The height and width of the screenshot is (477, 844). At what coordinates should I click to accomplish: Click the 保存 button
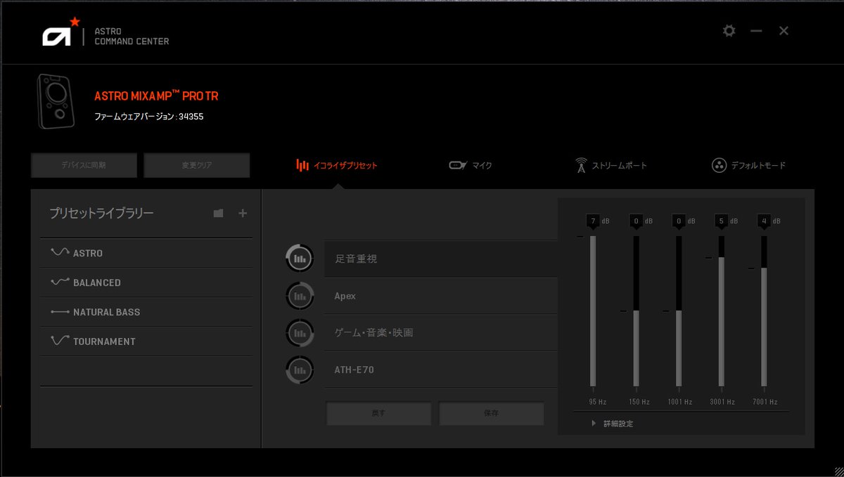[x=492, y=413]
